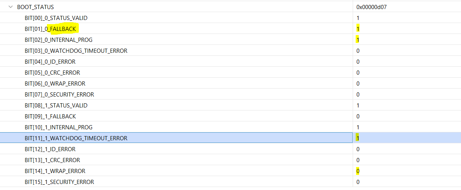Screen dimensions: 461x190
Task: Select highlighted BIT[11]_1_WATCHDOG_TIMEOUT_ERROR row
Action: point(76,138)
